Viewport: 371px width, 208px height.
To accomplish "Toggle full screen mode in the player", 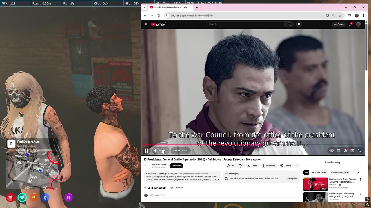I will click(x=359, y=151).
